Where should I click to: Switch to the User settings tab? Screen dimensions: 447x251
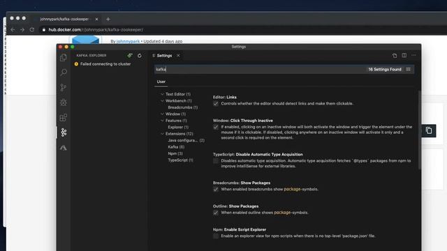(x=161, y=82)
